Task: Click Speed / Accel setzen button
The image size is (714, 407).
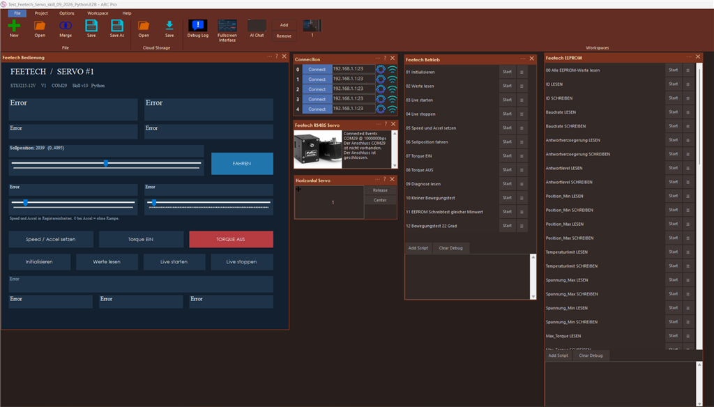Action: pos(50,240)
